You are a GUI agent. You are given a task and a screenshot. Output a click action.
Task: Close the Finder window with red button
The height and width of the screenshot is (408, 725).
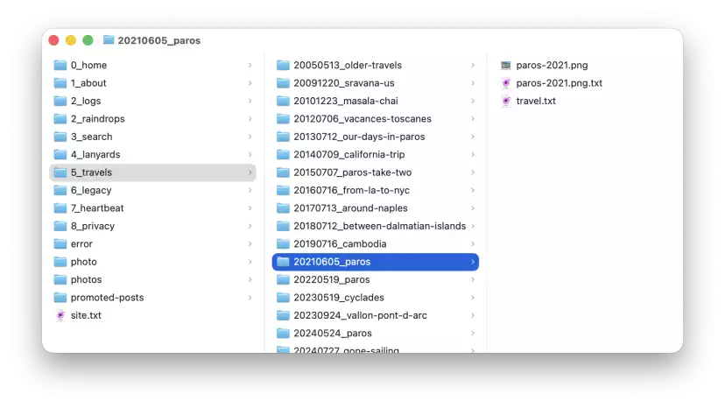pos(53,40)
